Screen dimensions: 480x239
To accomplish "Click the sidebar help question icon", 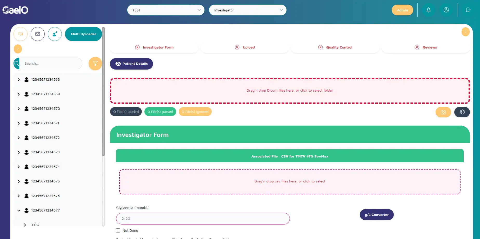I will tap(18, 49).
